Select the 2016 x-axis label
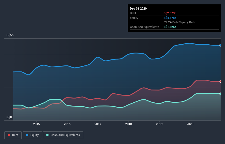225x144 pixels. coord(67,124)
